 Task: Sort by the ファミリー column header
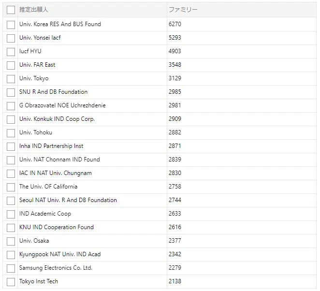(x=183, y=10)
